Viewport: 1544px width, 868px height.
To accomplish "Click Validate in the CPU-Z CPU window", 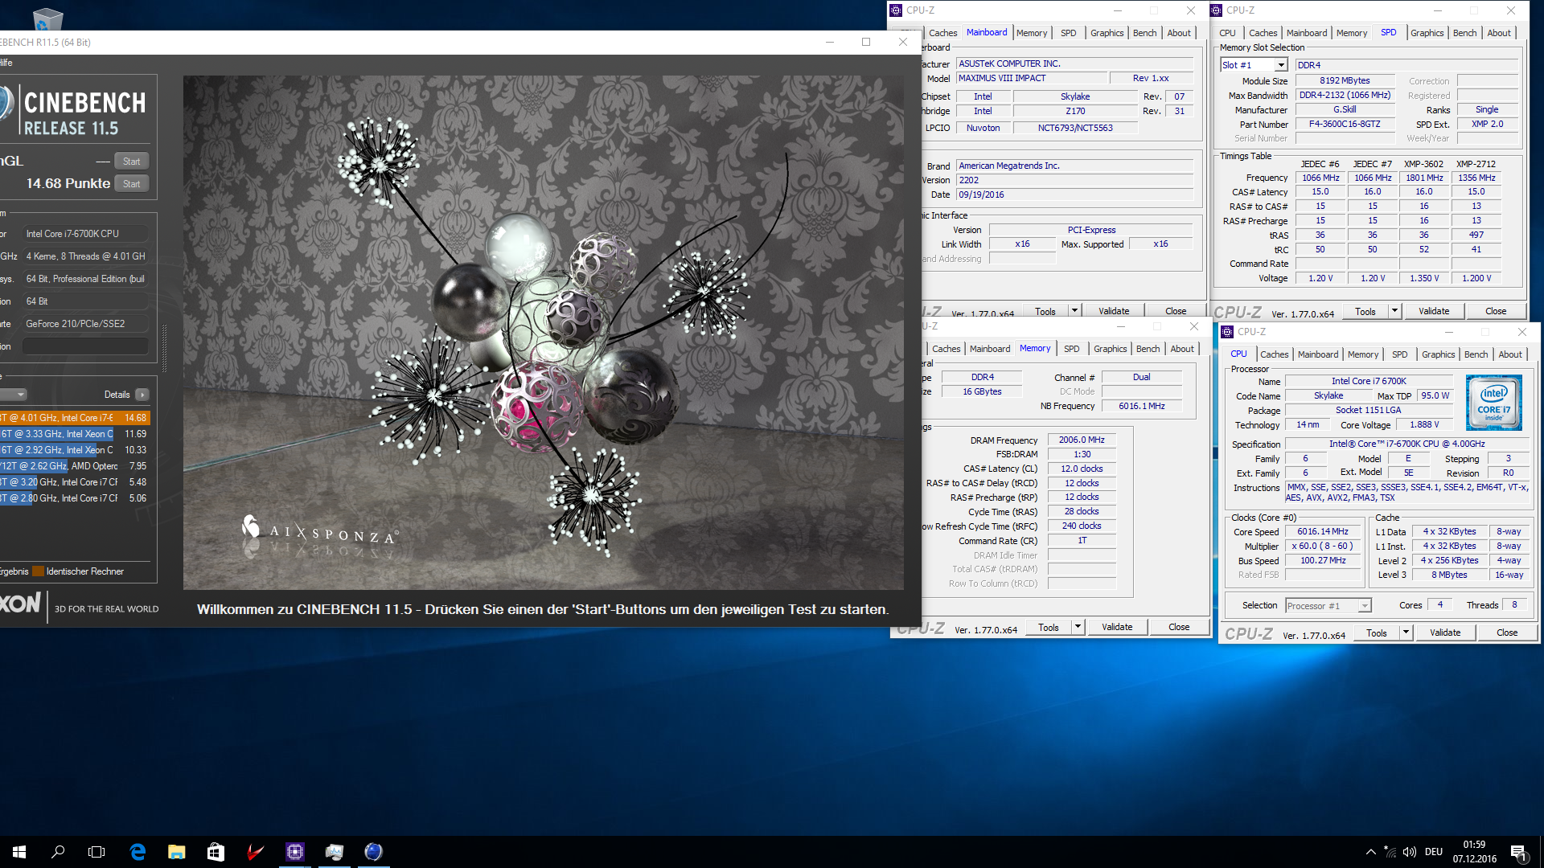I will 1444,633.
